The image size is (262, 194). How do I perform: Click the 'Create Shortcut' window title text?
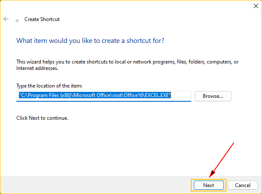(x=42, y=20)
